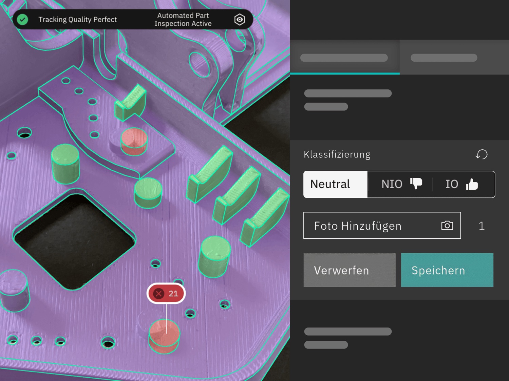Click the camera icon in Foto Hinzufügen
Image resolution: width=509 pixels, height=381 pixels.
[447, 226]
